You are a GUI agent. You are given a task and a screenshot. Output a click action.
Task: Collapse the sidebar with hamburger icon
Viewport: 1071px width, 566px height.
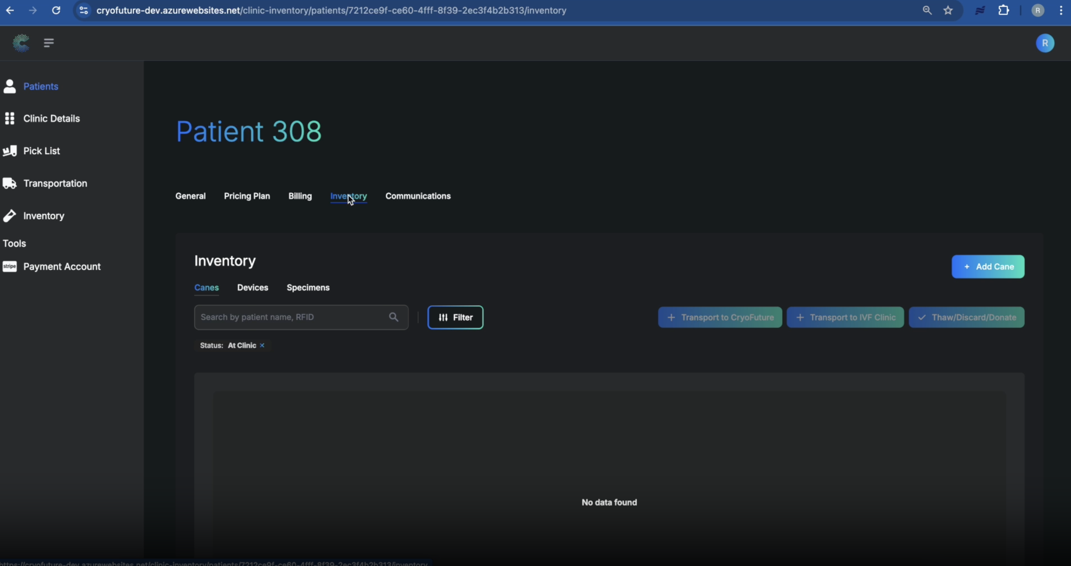tap(49, 43)
